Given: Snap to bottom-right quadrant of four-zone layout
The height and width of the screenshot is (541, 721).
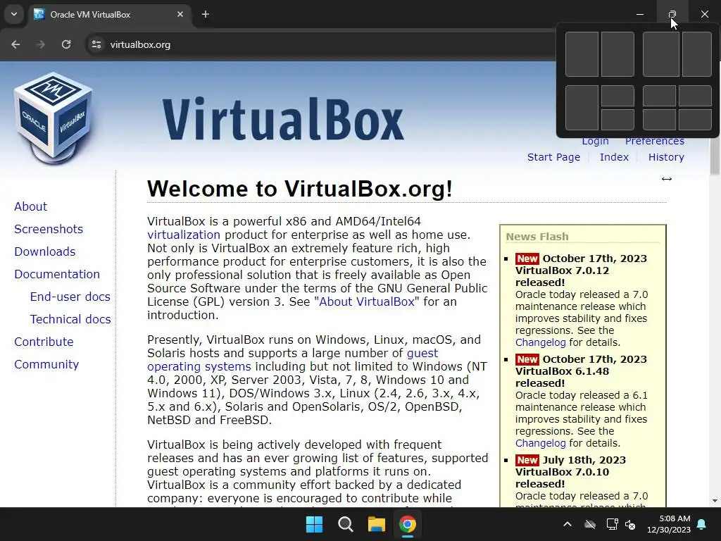Looking at the screenshot, I should point(695,120).
